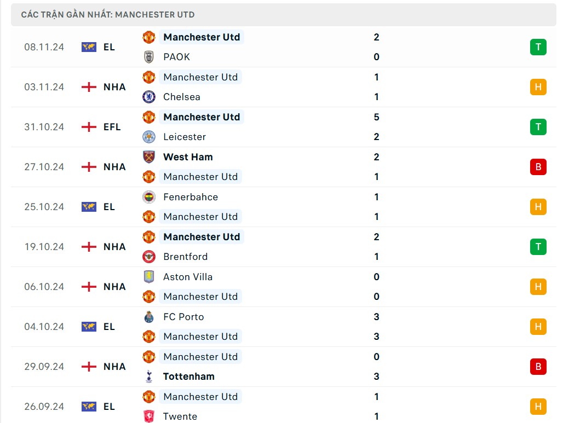Click the EL flag on 08.11.24 row
Screen dimensions: 563x423
(x=89, y=47)
